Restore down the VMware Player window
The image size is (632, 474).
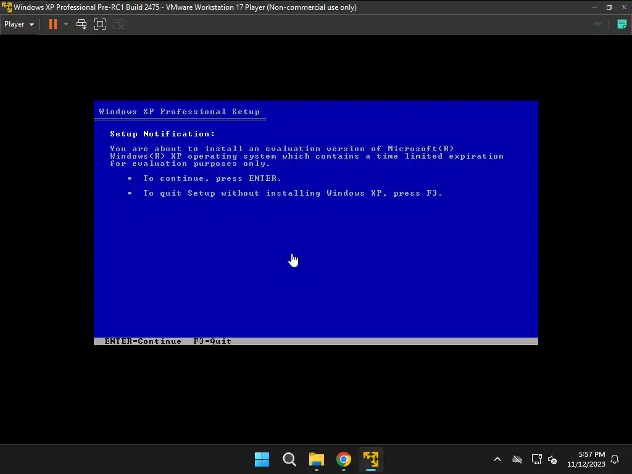pos(609,7)
